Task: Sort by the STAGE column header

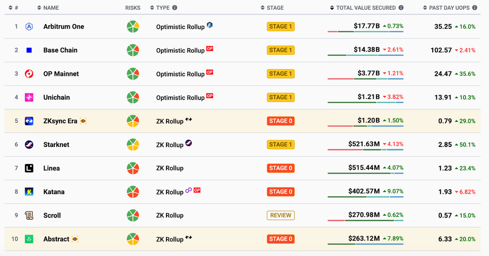Action: click(x=275, y=8)
